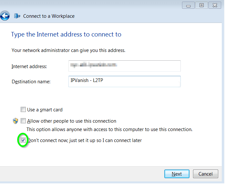Click inside the Destination name field
Screen dimensions: 225x184
125,82
